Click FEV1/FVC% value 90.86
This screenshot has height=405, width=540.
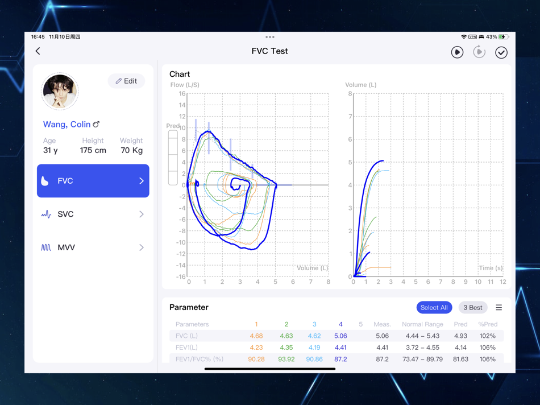pyautogui.click(x=314, y=359)
